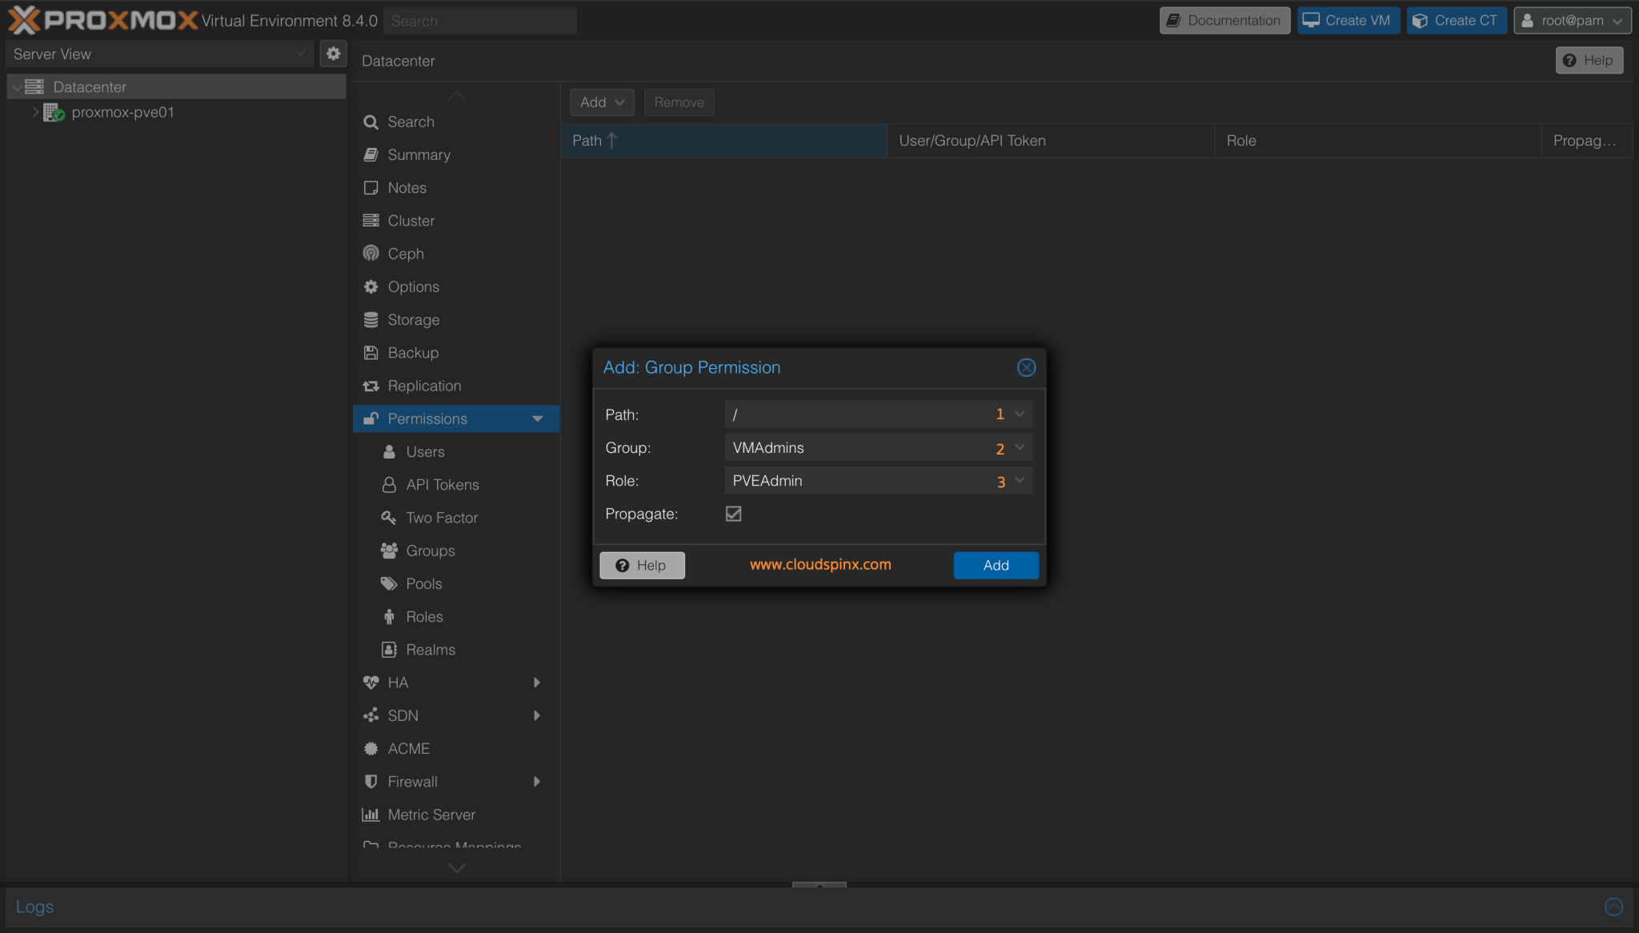Click the Add button in the dialog
Image resolution: width=1639 pixels, height=933 pixels.
point(995,565)
